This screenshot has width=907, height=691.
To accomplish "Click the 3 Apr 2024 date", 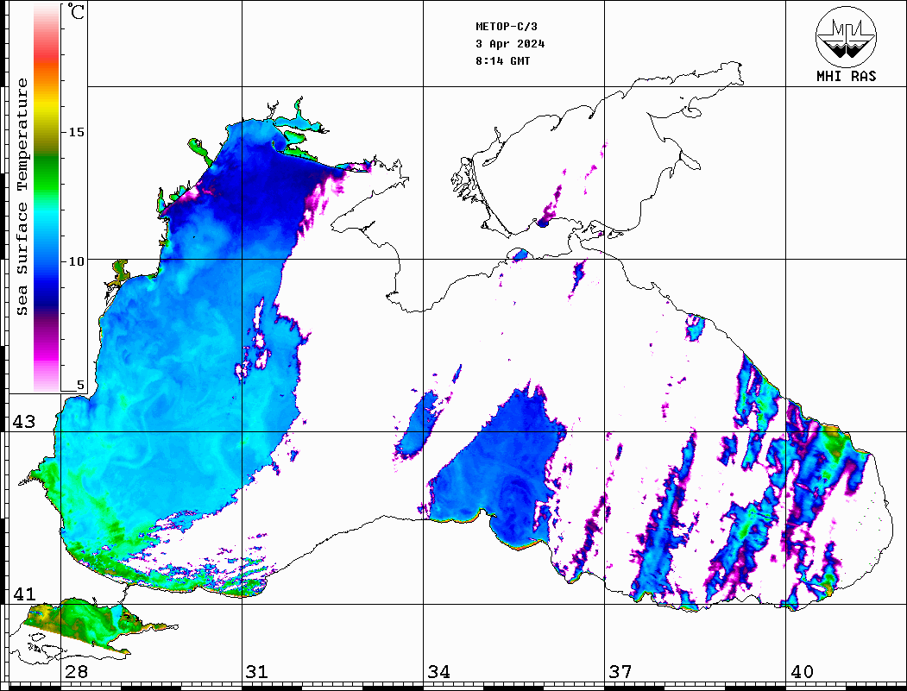I will click(510, 44).
